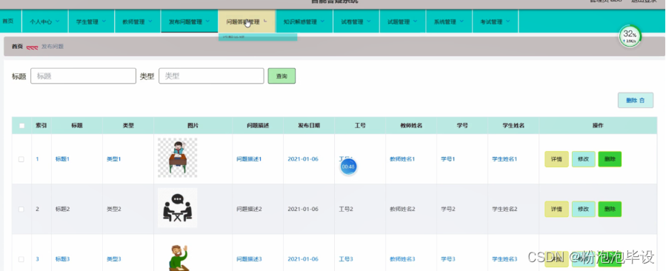Click the cell 问题描述2

click(x=250, y=210)
